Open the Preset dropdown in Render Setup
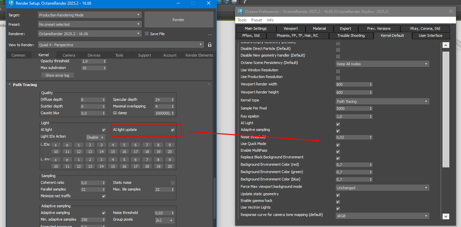461x227 pixels. coord(90,24)
